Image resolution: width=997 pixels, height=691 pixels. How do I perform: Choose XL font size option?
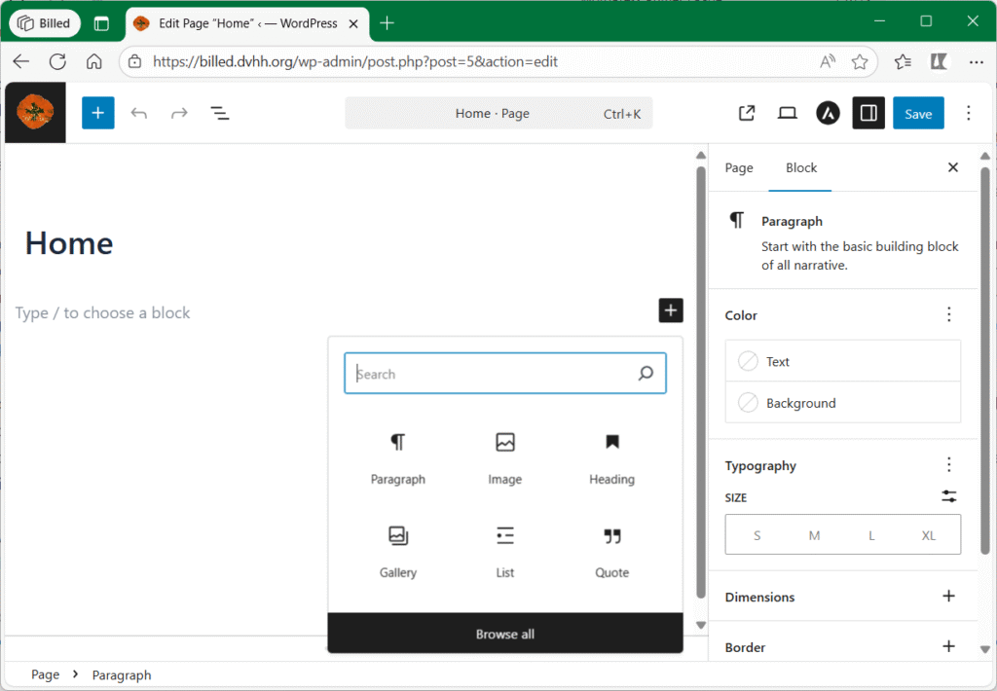click(929, 535)
